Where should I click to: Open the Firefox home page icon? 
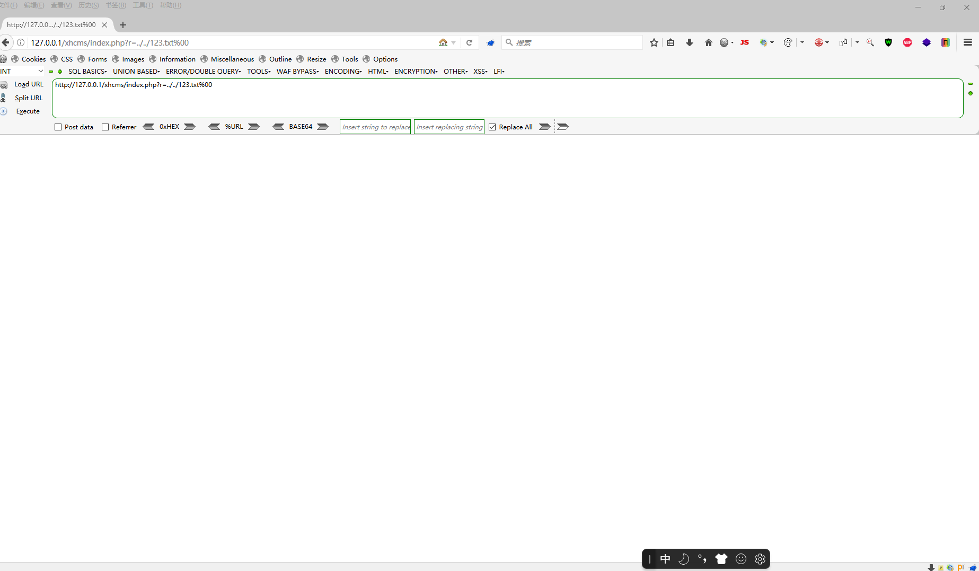click(708, 42)
